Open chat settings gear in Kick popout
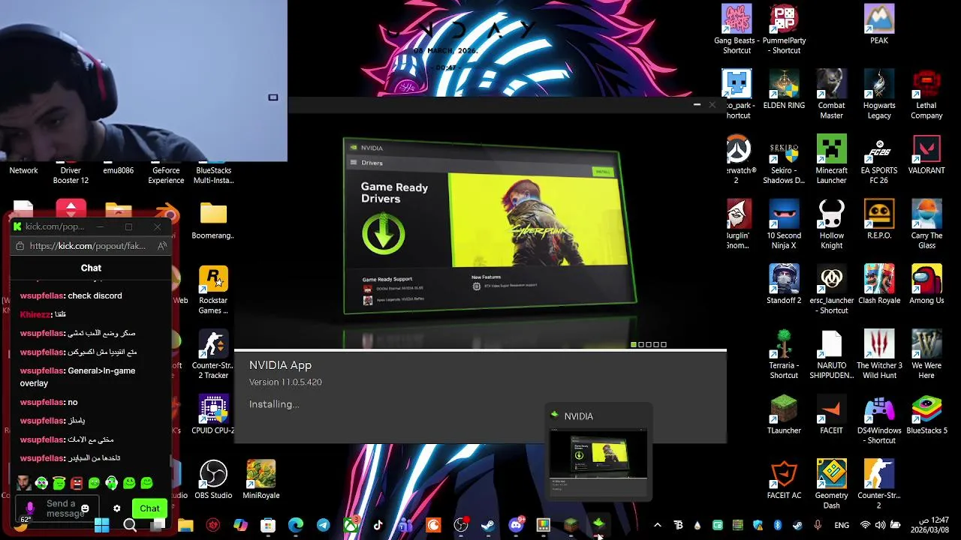Screen dimensions: 961x540 click(116, 508)
